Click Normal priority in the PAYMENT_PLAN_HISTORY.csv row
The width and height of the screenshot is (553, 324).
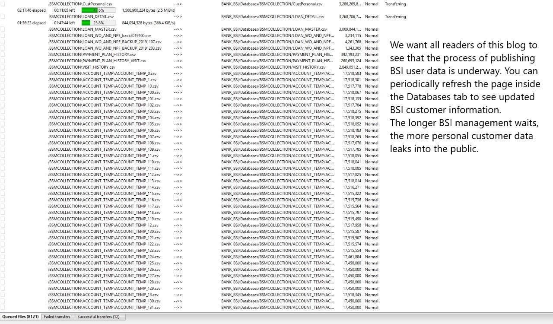click(x=372, y=54)
